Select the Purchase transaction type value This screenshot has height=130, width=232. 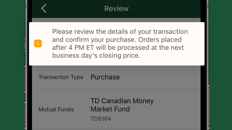point(105,77)
